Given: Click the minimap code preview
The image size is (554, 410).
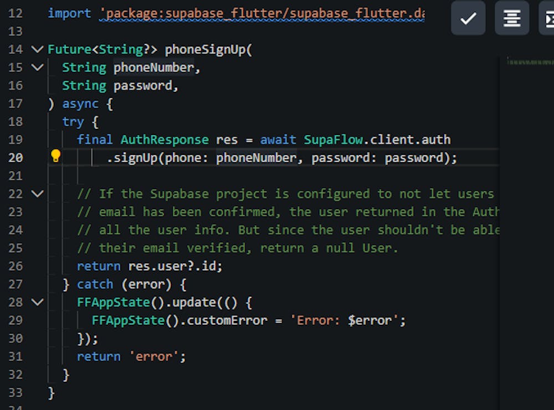Looking at the screenshot, I should [x=530, y=63].
